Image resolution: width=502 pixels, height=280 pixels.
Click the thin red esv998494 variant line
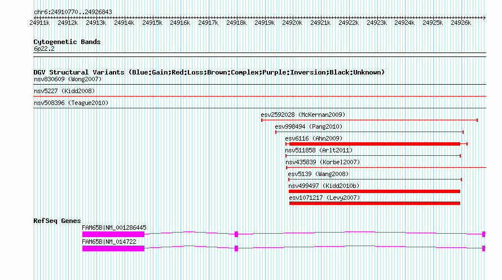(369, 132)
